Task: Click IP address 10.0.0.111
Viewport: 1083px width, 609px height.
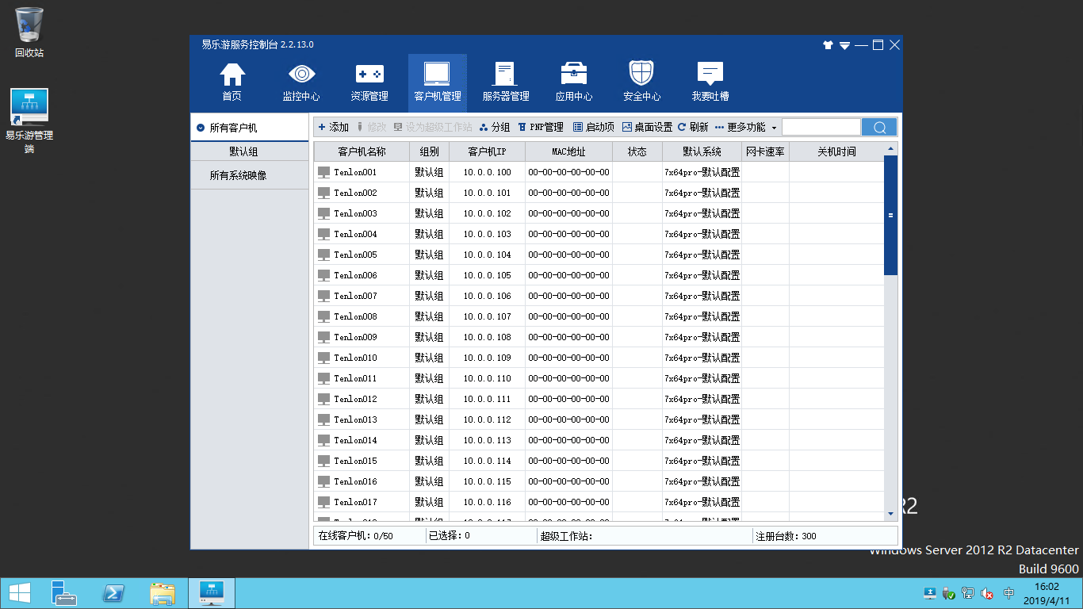Action: 487,399
